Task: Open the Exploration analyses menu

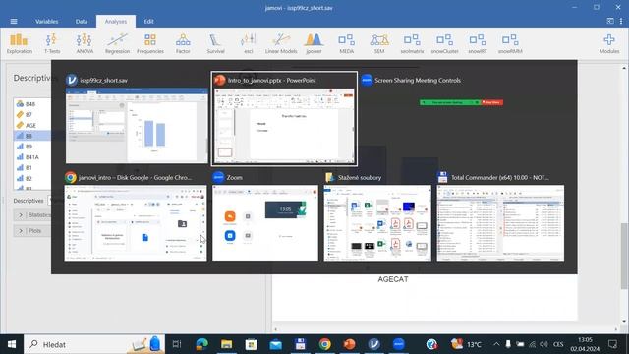Action: 20,43
